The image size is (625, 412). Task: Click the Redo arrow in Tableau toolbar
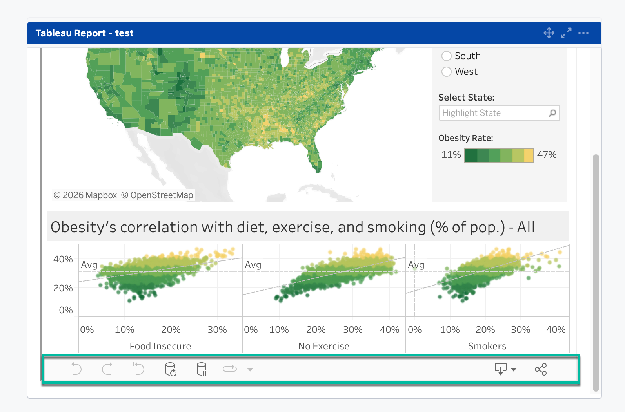107,369
